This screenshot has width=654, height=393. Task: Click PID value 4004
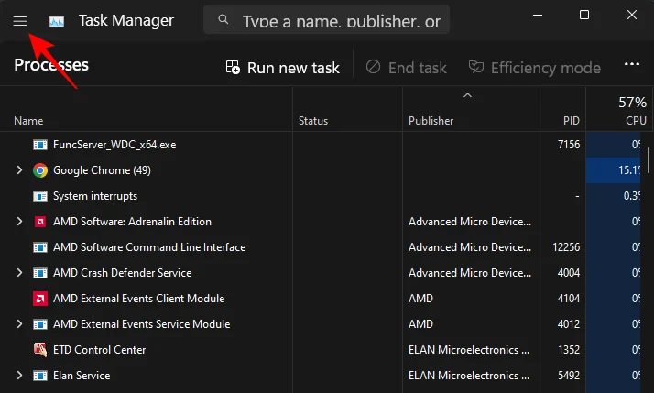(x=569, y=273)
